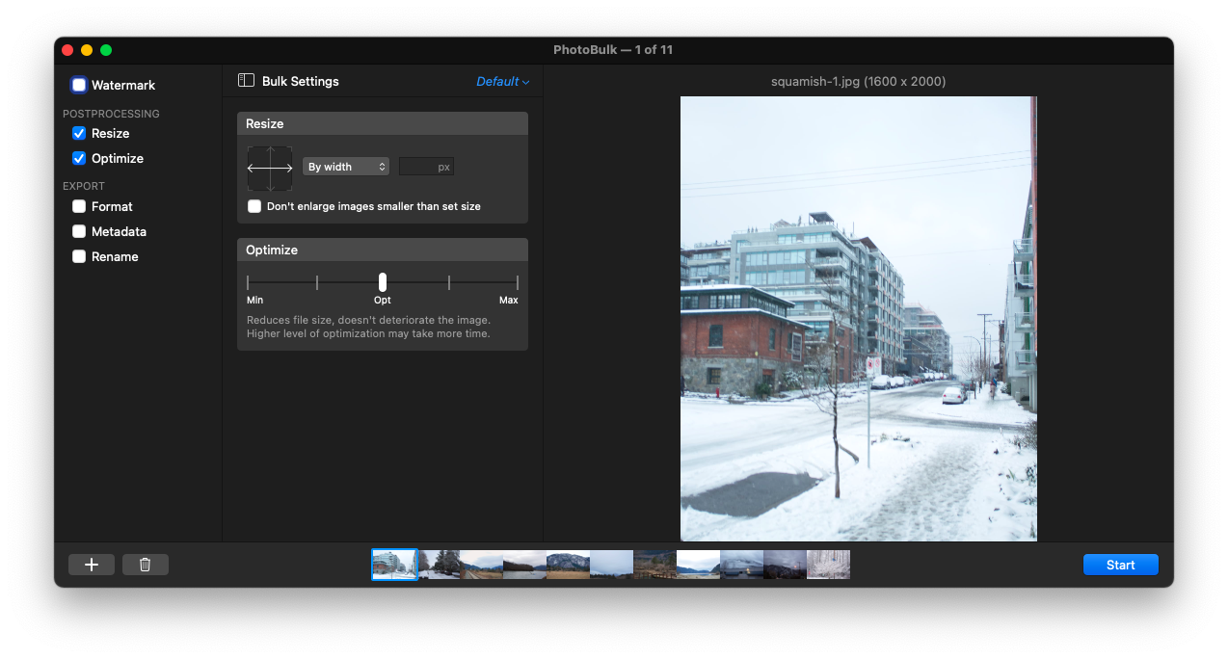The image size is (1228, 659).
Task: Enable the Watermark option
Action: click(x=78, y=85)
